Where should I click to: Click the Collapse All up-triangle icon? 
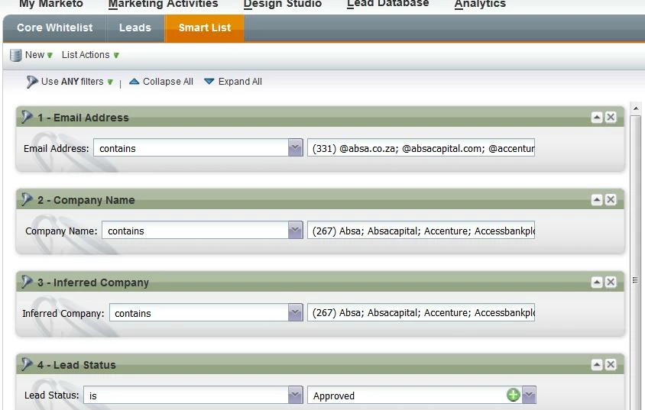pyautogui.click(x=134, y=82)
